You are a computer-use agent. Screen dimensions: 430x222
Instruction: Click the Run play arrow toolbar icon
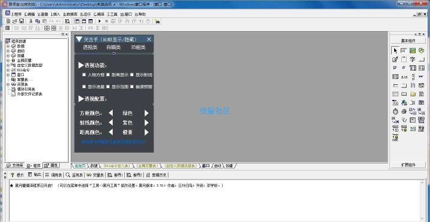coord(100,21)
